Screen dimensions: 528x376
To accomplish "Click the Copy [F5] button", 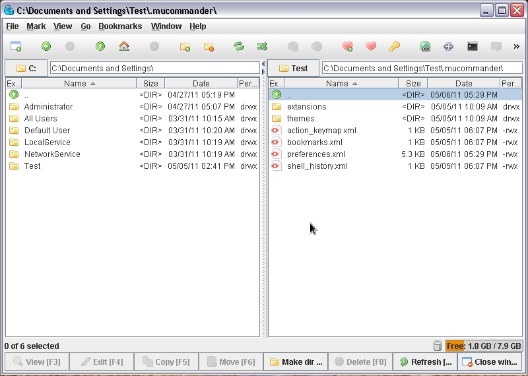I will [166, 362].
